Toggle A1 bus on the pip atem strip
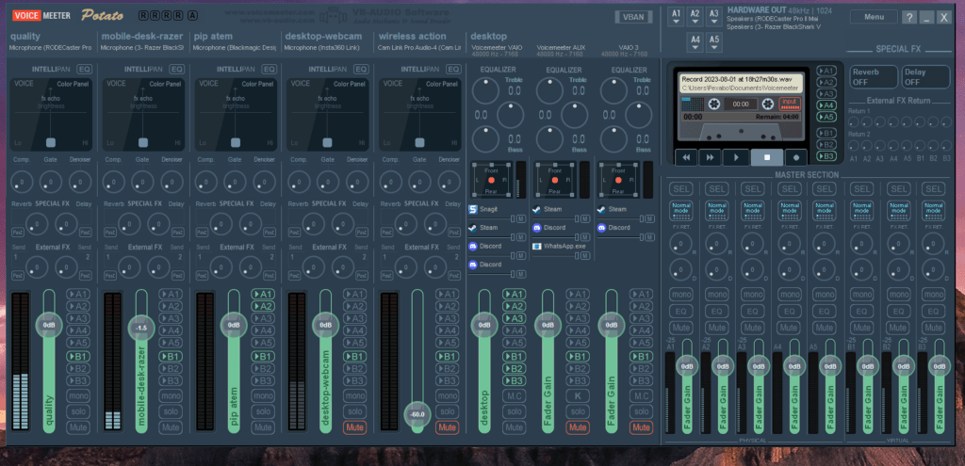Screen dimensions: 965x466 (263, 294)
